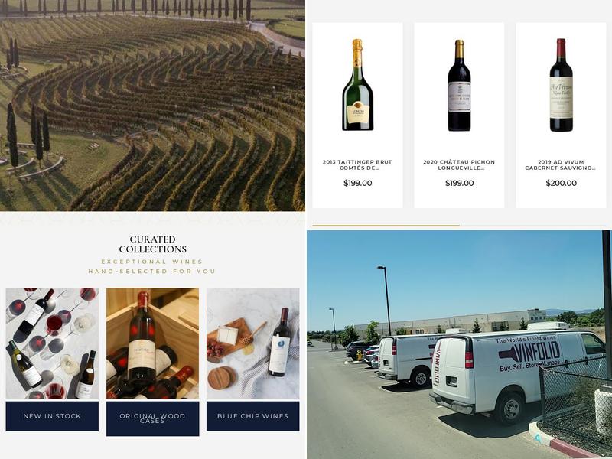Open the 2013 Taittinger Brut Comtes title link
612x459 pixels.
click(357, 164)
